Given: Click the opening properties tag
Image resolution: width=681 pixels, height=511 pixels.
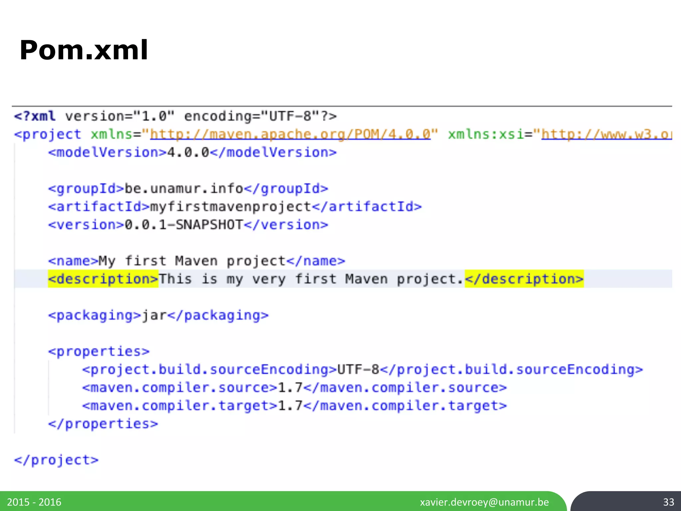Looking at the screenshot, I should (99, 351).
